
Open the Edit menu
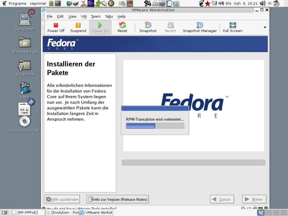pyautogui.click(x=60, y=16)
